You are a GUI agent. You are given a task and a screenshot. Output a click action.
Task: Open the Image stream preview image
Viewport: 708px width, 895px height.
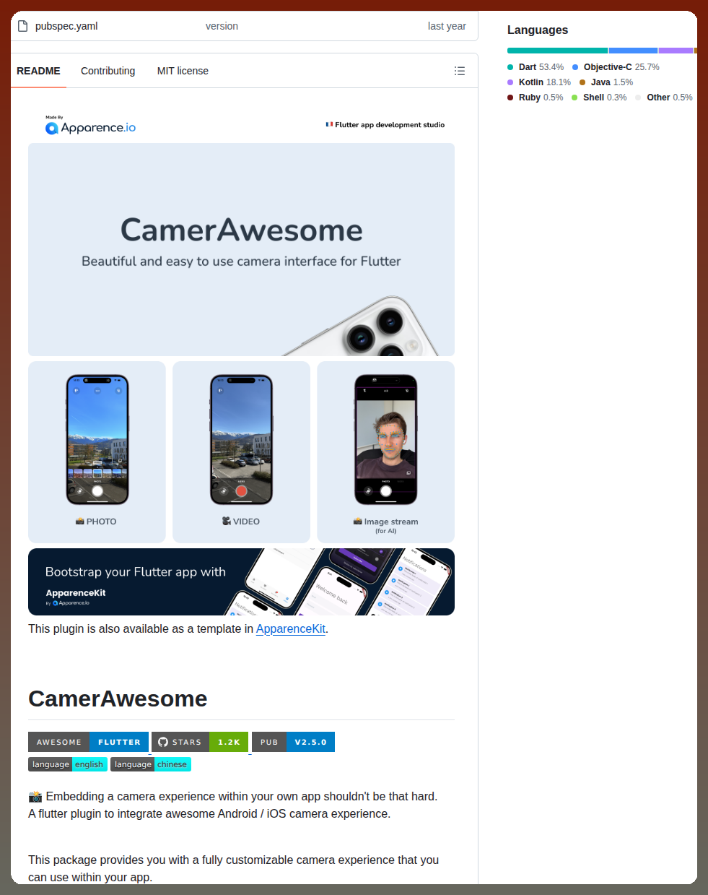tap(385, 452)
